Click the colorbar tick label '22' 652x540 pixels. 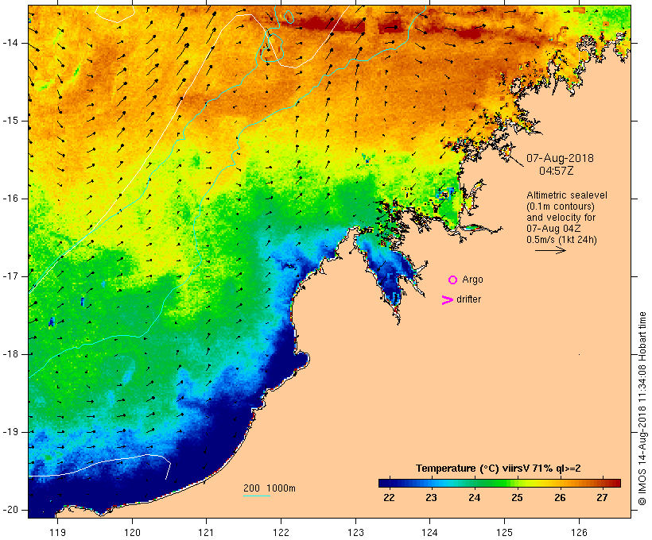[389, 498]
